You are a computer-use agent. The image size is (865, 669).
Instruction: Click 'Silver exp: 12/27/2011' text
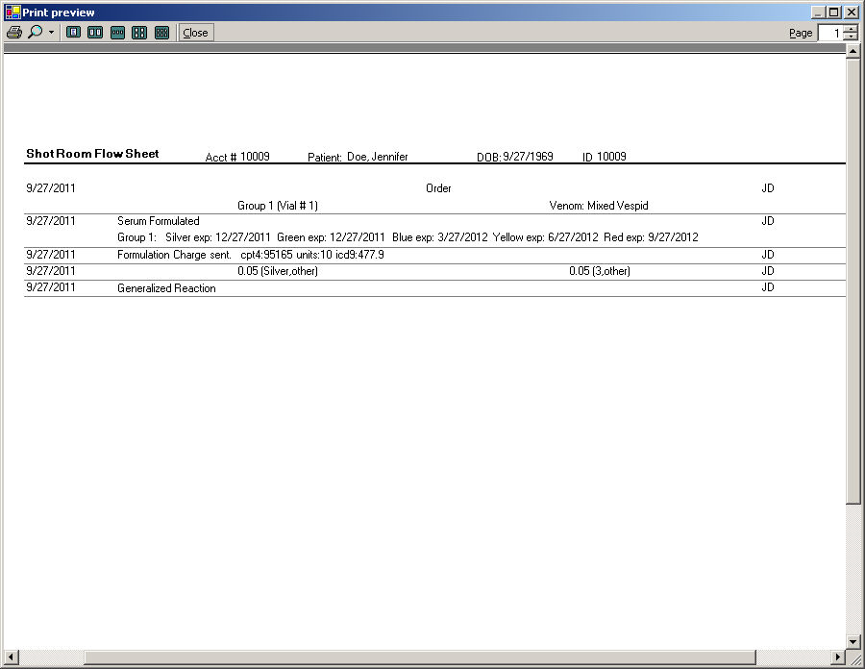click(x=218, y=237)
